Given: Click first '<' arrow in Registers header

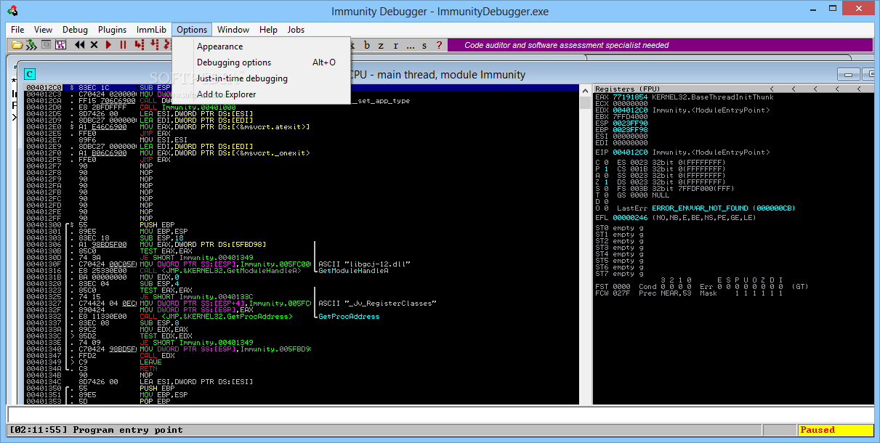Looking at the screenshot, I should (773, 89).
